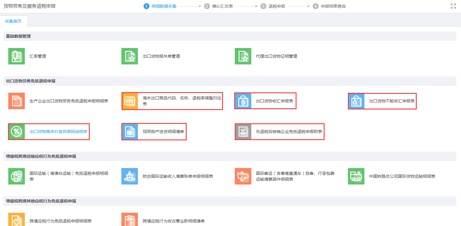Image resolution: width=461 pixels, height=226 pixels.
Task: Open 中国铁路总公司国际货物运输明细表
Action: (x=402, y=176)
